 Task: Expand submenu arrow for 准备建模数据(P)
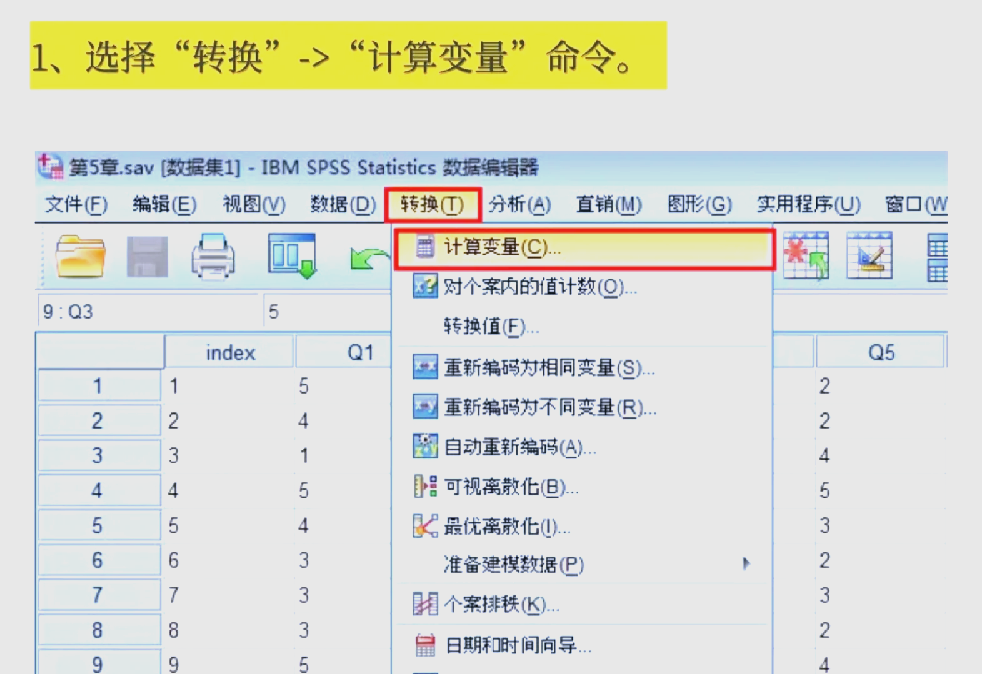click(746, 564)
